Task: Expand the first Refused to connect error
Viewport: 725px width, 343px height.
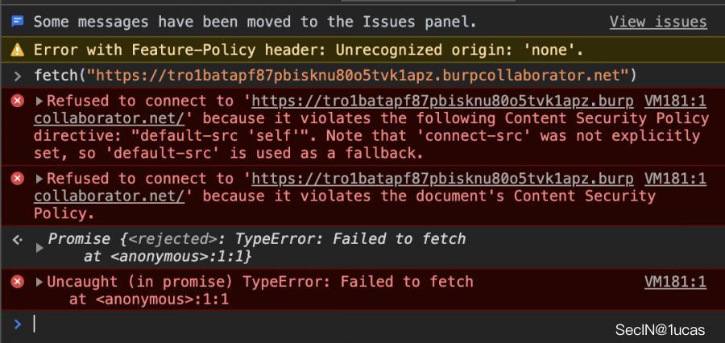Action: 39,101
